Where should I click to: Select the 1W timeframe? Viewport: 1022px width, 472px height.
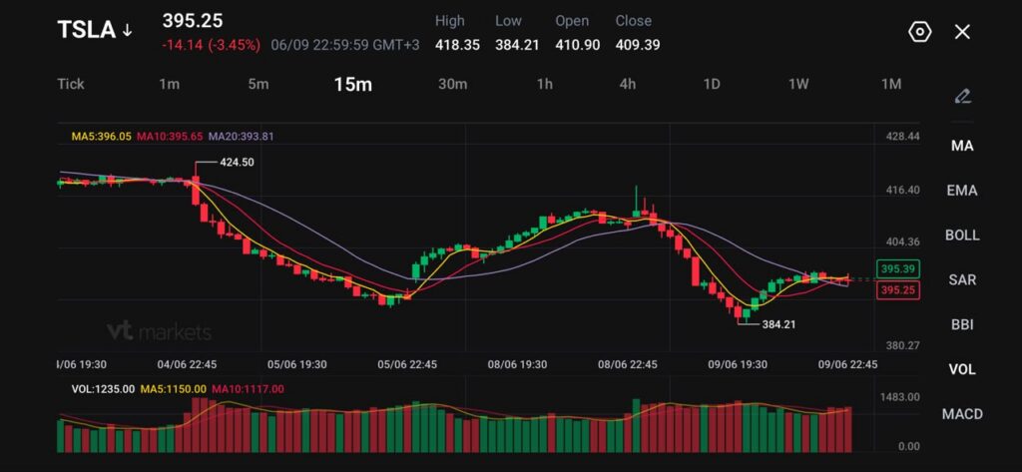point(798,84)
